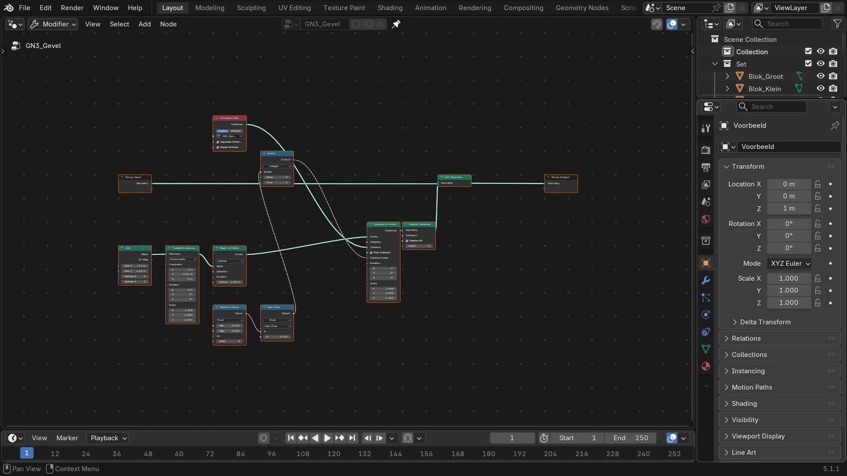The width and height of the screenshot is (847, 476).
Task: Click the Collection Info node header
Action: (229, 118)
